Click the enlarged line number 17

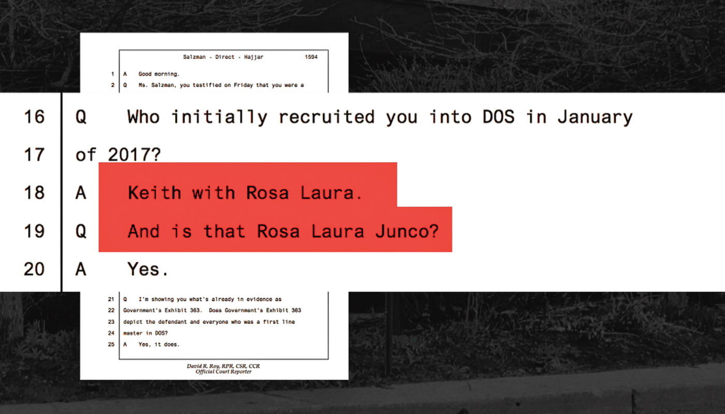coord(34,155)
